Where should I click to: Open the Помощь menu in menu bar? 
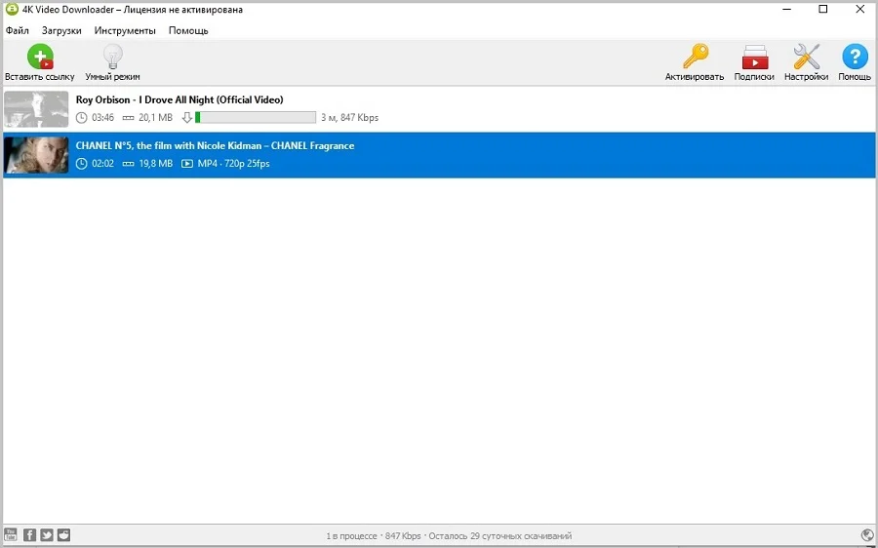point(188,30)
